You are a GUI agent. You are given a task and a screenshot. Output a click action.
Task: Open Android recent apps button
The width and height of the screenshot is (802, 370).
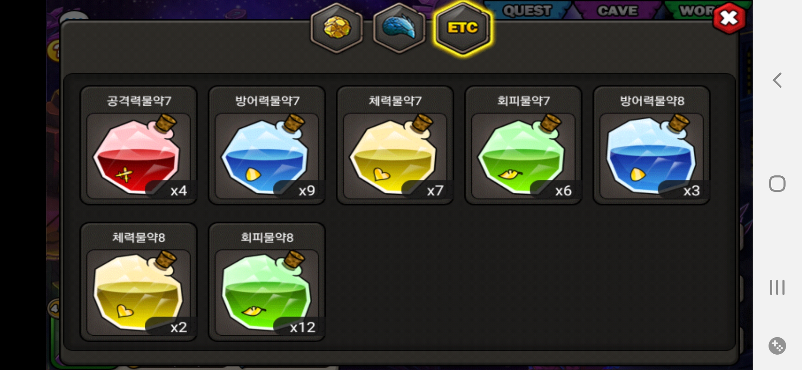pyautogui.click(x=777, y=287)
